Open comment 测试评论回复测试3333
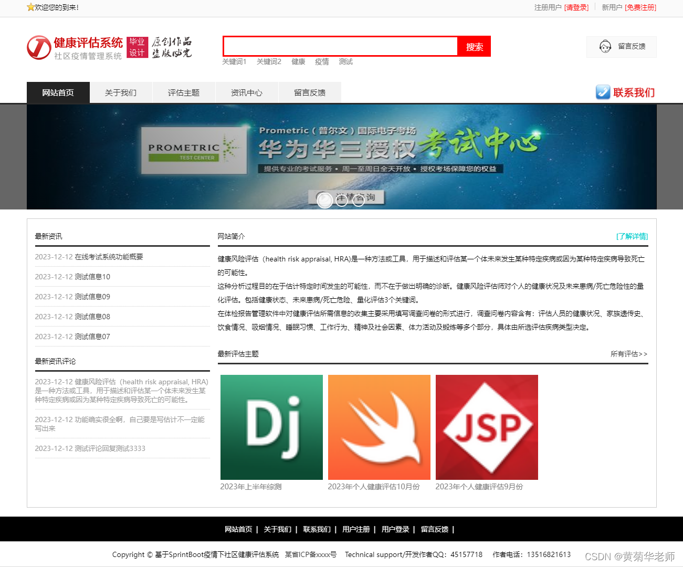 tap(90, 448)
